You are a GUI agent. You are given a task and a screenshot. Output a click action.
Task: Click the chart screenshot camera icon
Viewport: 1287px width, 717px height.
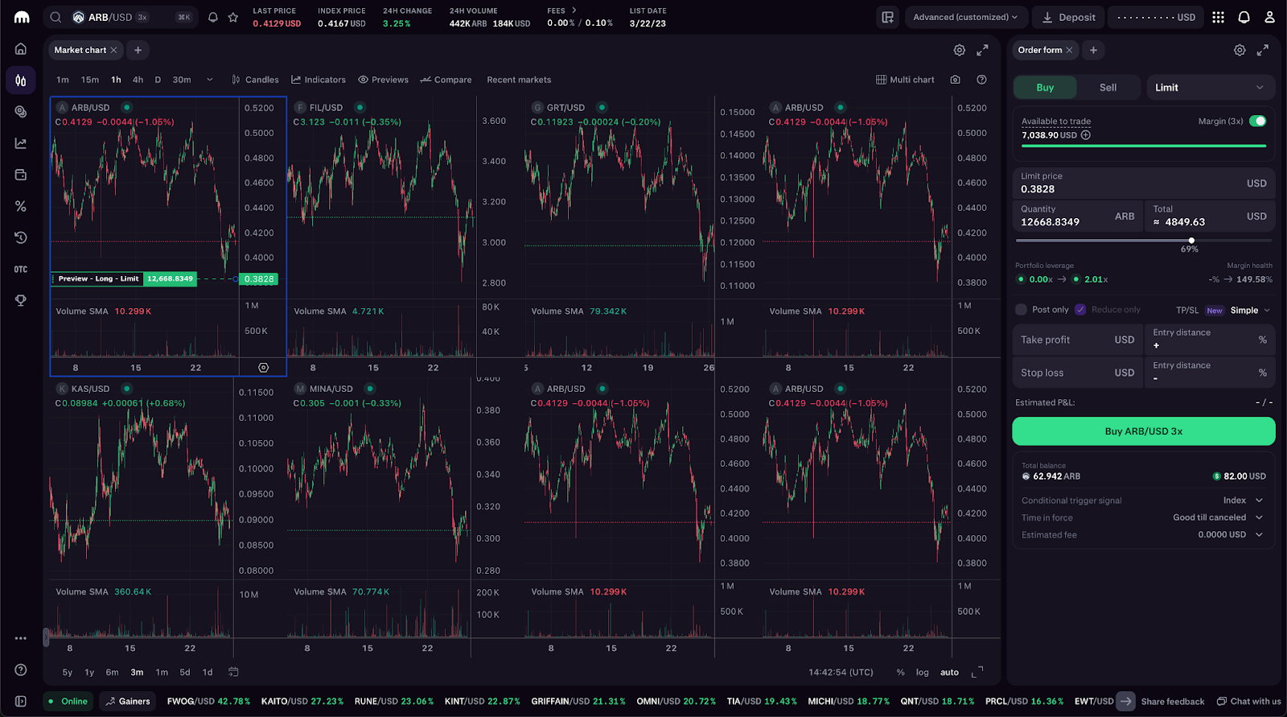tap(955, 80)
